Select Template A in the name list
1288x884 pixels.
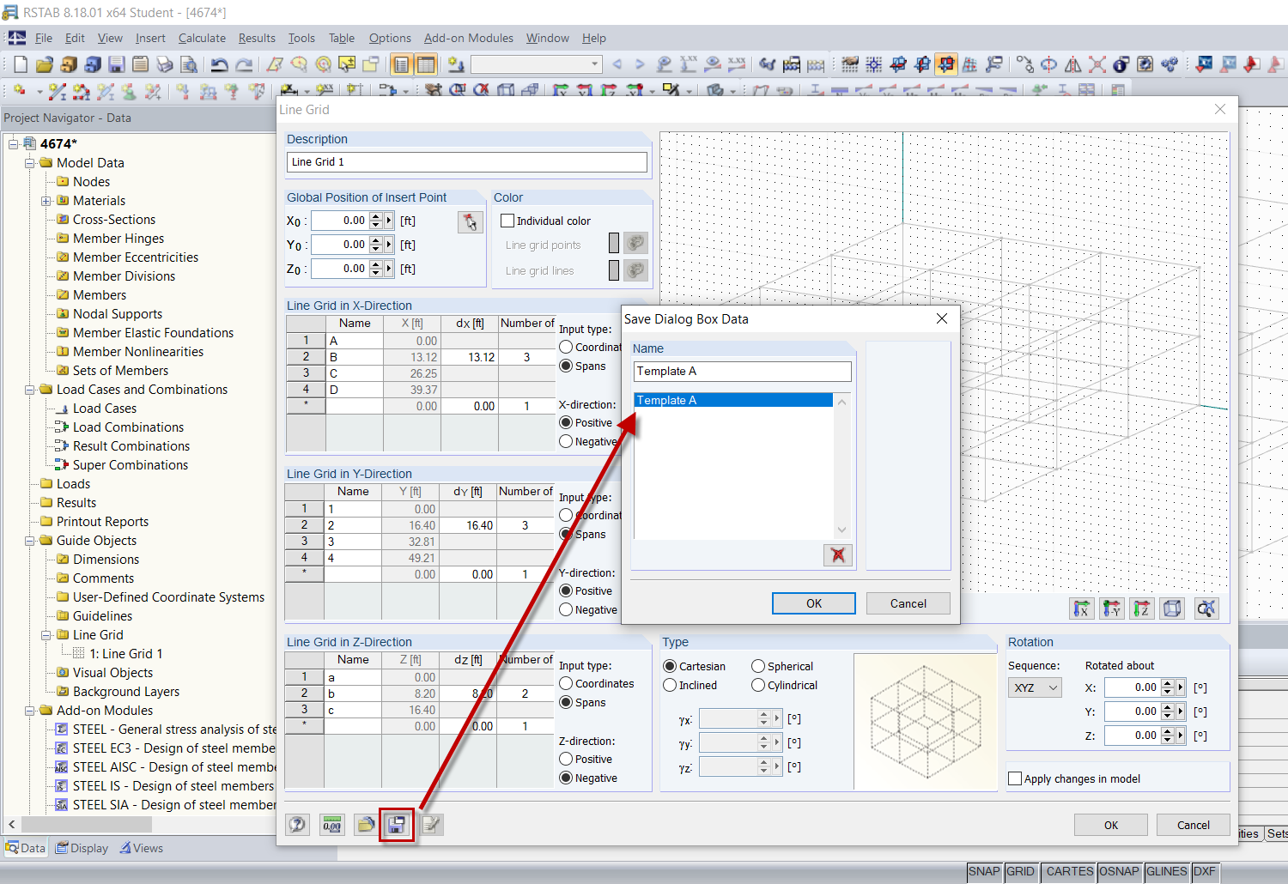tap(734, 400)
